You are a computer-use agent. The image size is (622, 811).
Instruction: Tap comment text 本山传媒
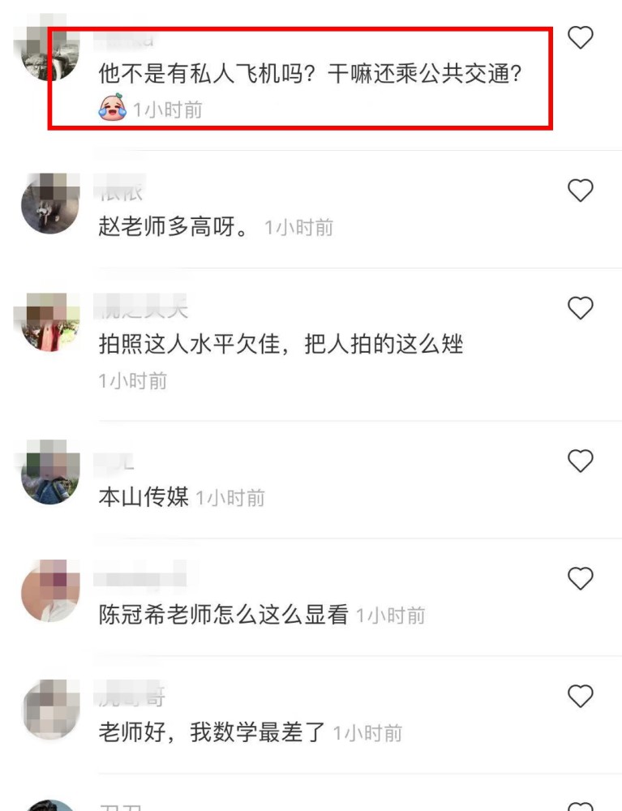(144, 496)
